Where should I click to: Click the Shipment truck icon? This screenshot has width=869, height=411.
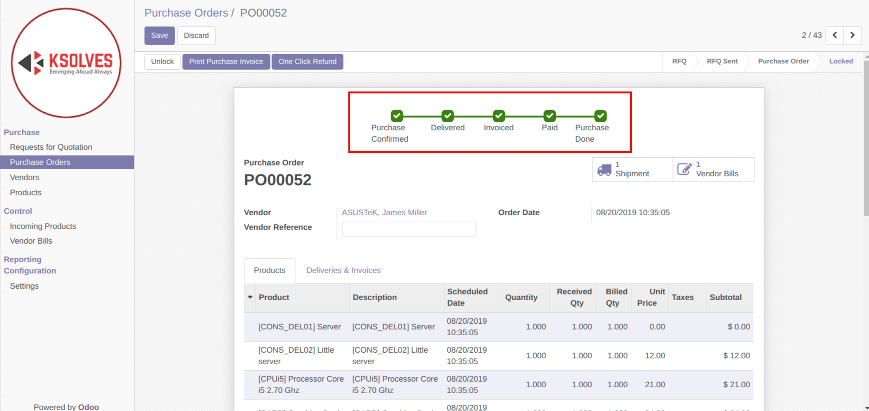pyautogui.click(x=604, y=170)
